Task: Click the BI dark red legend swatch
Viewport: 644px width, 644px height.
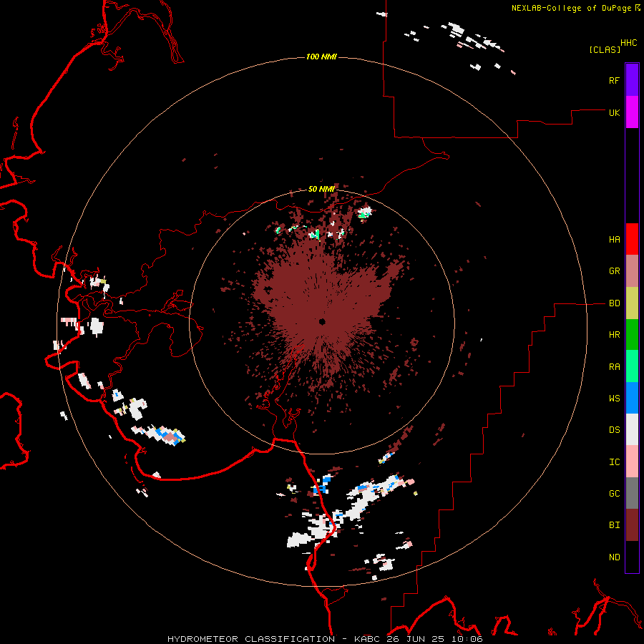Action: pyautogui.click(x=632, y=525)
